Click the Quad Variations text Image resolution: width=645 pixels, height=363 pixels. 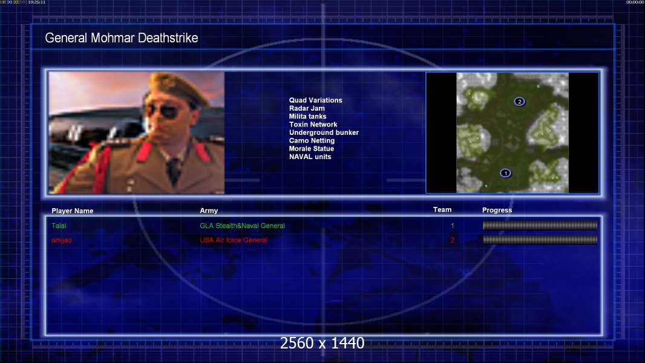315,100
